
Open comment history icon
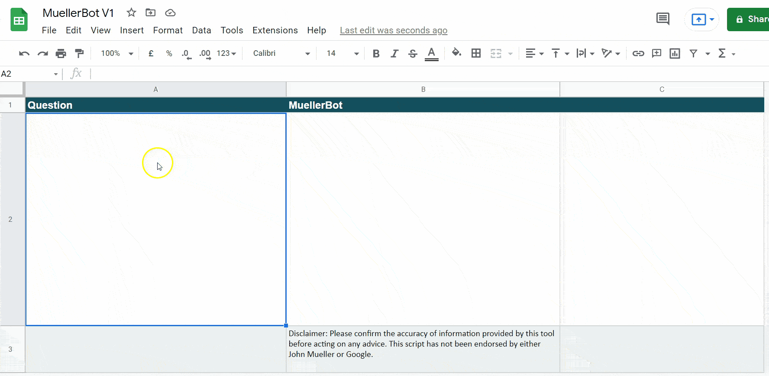662,19
